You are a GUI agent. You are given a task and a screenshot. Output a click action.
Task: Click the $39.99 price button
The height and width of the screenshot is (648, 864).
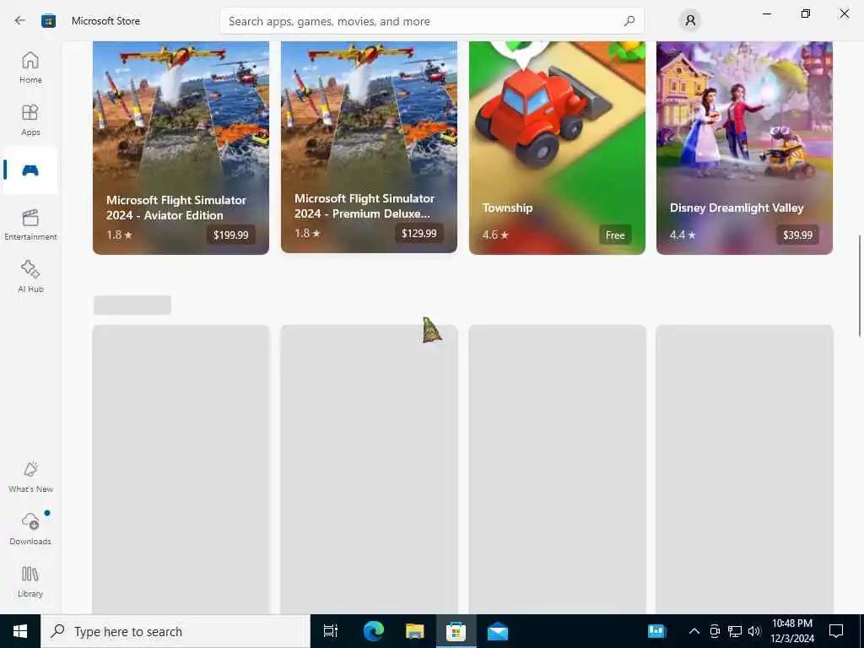pyautogui.click(x=797, y=235)
